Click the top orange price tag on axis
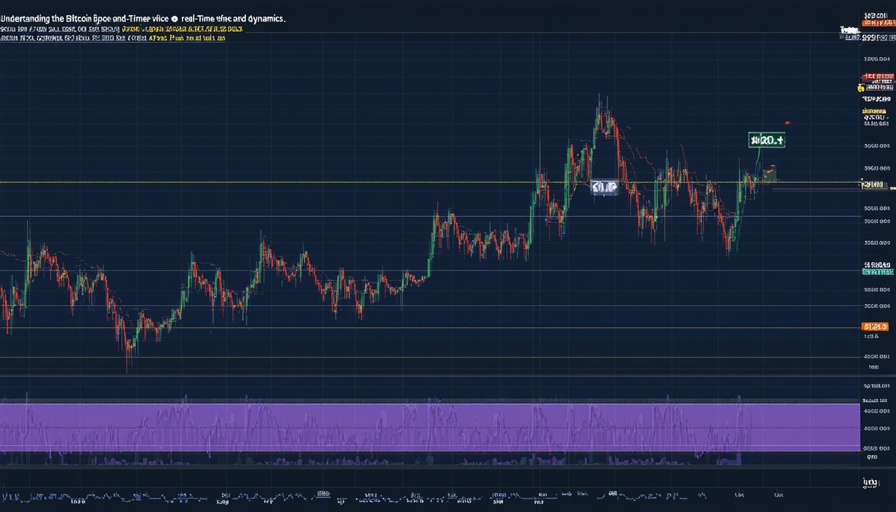896x512 pixels. (877, 23)
